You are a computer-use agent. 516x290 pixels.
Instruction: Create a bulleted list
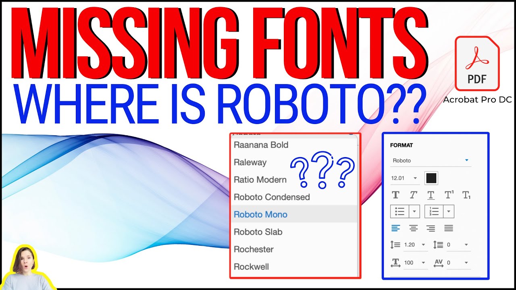[400, 211]
